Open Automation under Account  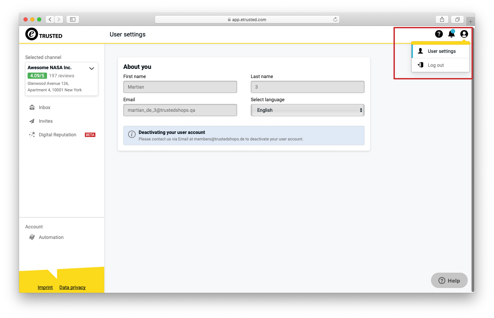[x=51, y=237]
